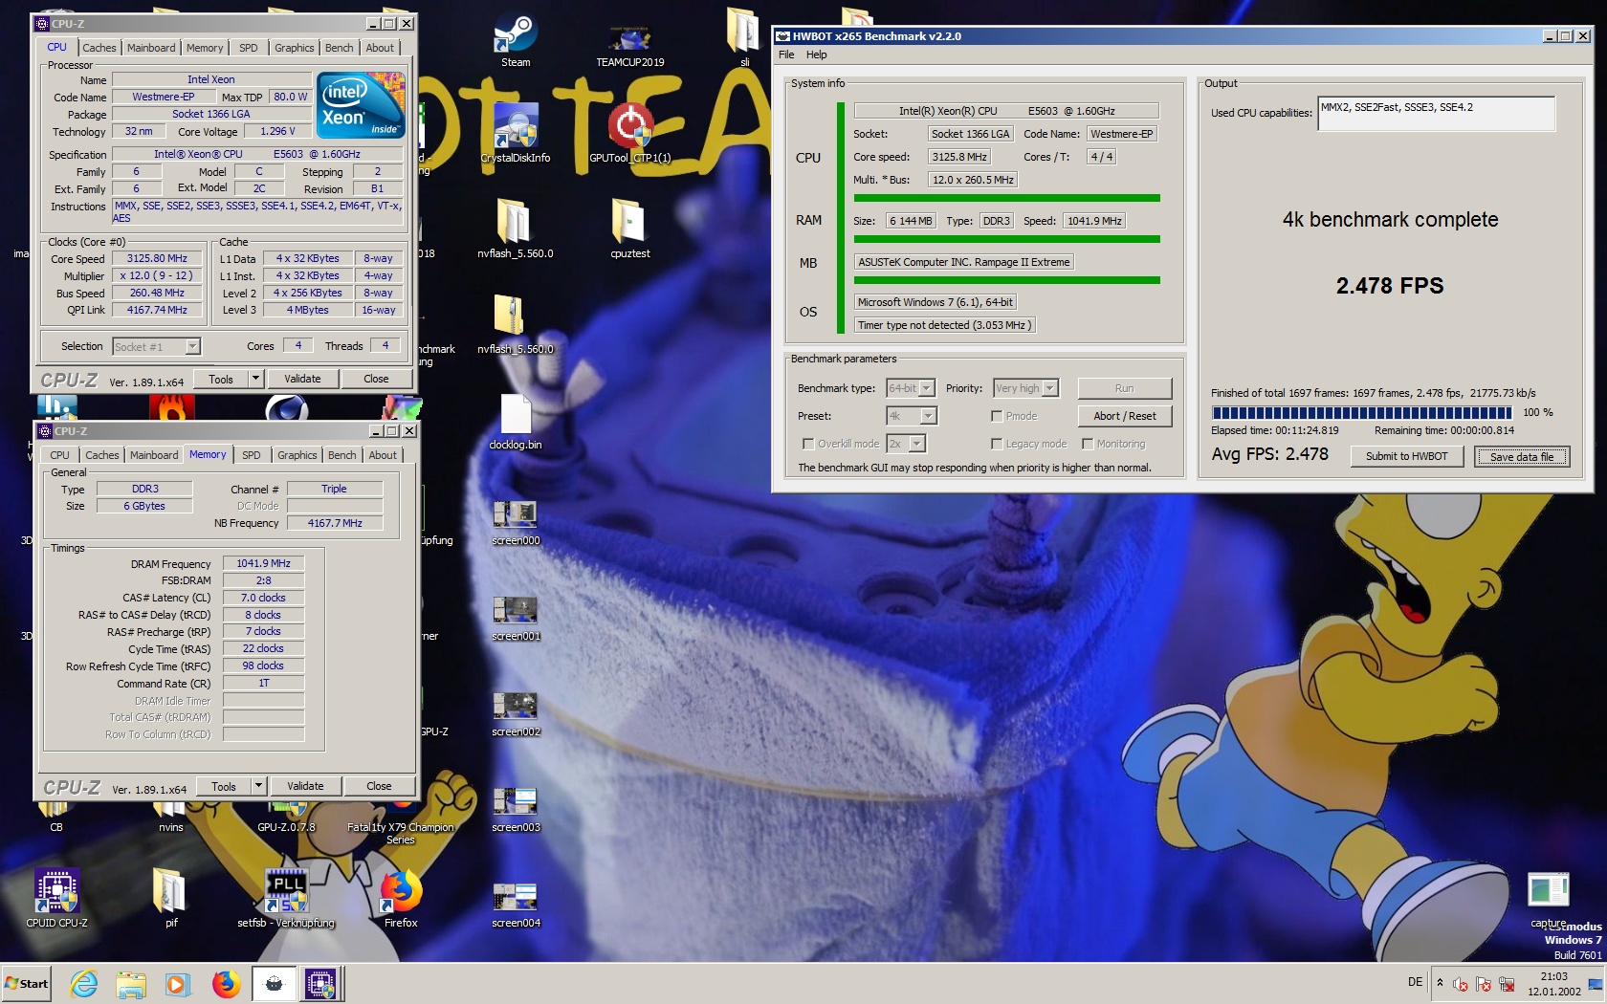
Task: Click Tools button in bottom CPU-Z
Action: (224, 786)
